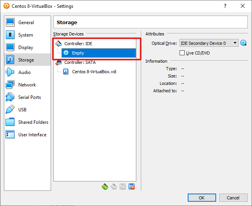The image size is (252, 206).
Task: Select the Storage category in sidebar
Action: point(28,60)
